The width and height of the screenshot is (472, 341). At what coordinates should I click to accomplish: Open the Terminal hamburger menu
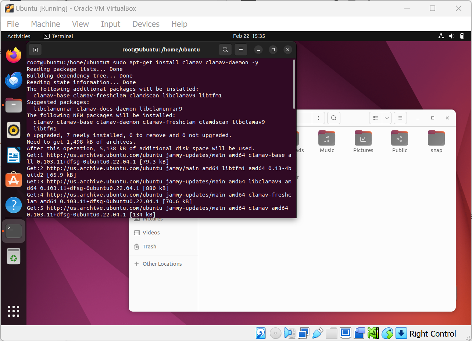pyautogui.click(x=240, y=50)
